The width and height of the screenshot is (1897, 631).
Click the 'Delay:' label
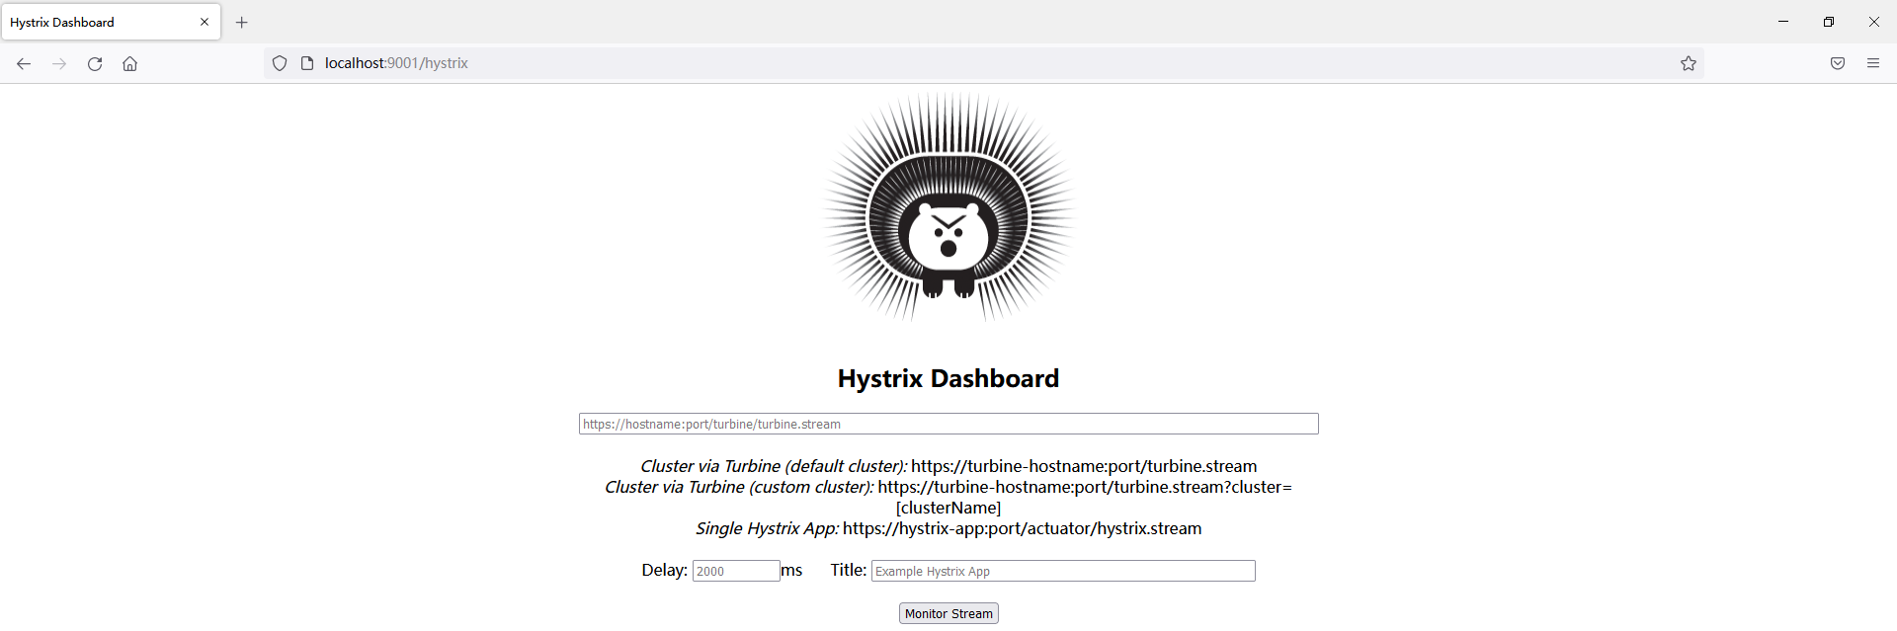(664, 570)
